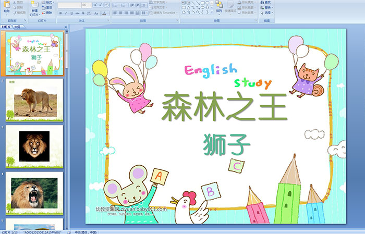Viewport: 365px width, 234px height.
Task: Expand the Select (选择) dropdown
Action: point(267,13)
